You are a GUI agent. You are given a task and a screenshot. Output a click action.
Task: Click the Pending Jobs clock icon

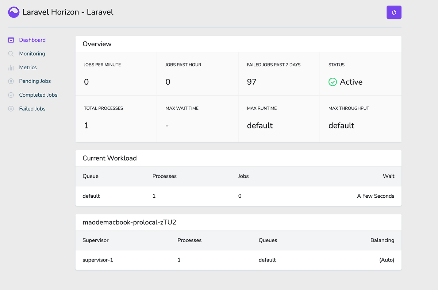[11, 81]
